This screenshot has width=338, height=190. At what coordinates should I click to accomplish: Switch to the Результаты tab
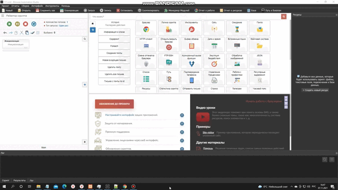[20, 181]
